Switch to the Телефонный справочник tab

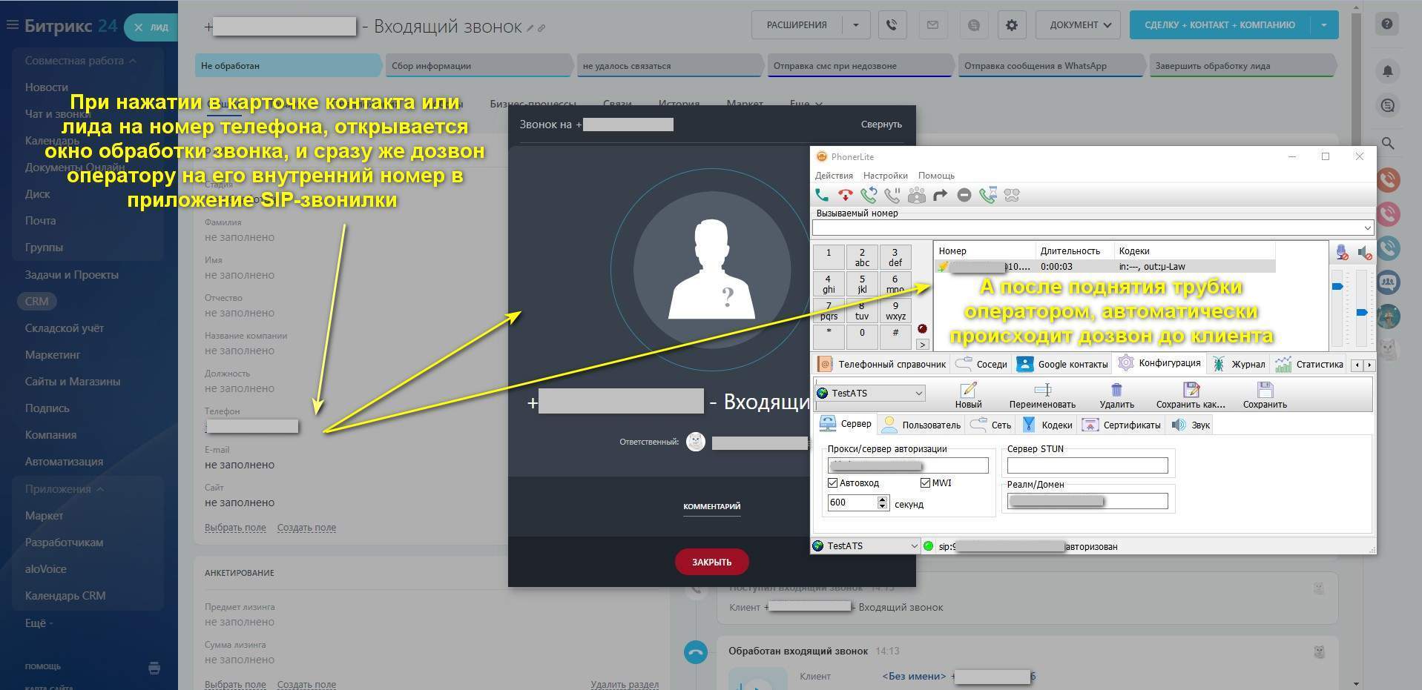pos(882,364)
